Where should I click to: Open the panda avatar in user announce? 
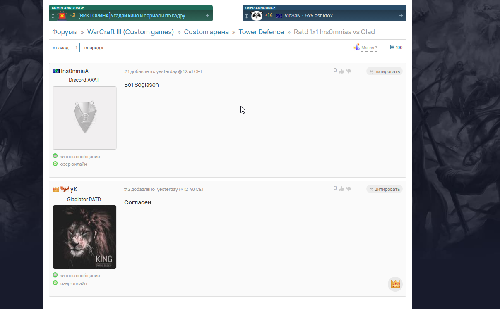[x=257, y=16]
